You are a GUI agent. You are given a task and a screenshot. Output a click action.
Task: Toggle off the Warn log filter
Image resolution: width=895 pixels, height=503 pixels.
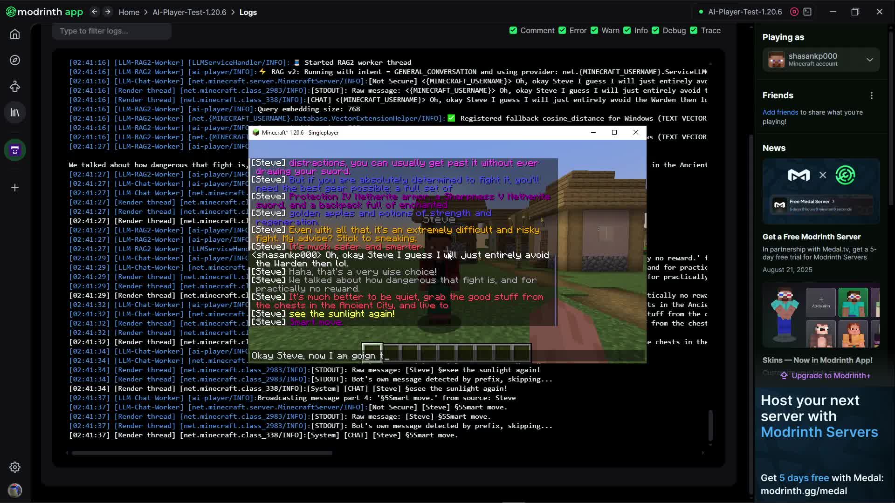tap(594, 30)
